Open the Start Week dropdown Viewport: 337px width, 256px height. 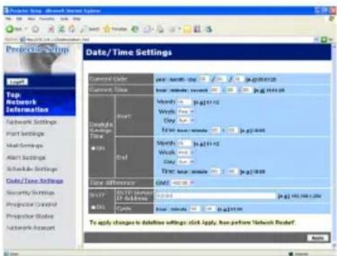tap(186, 112)
